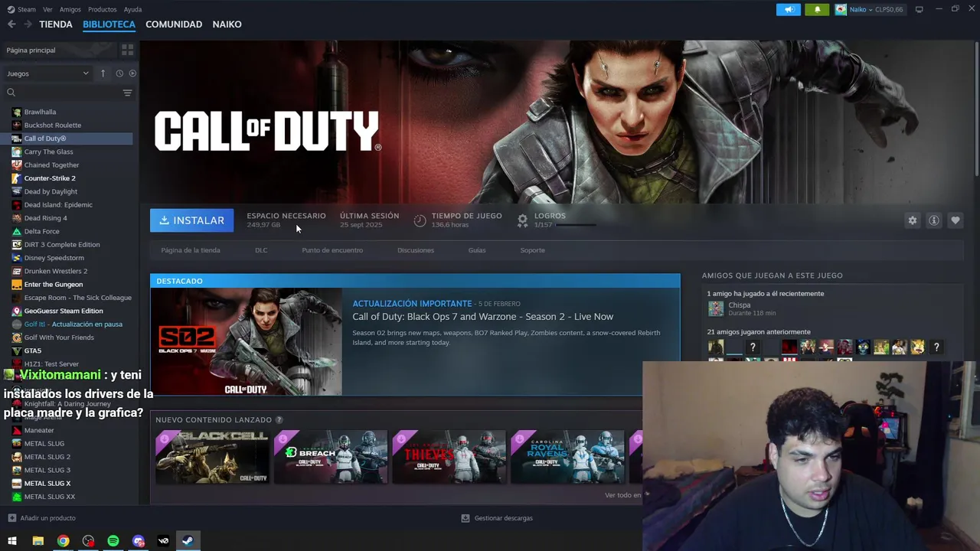Click the Gestionar descargas icon
Image resolution: width=980 pixels, height=551 pixels.
[x=465, y=518]
